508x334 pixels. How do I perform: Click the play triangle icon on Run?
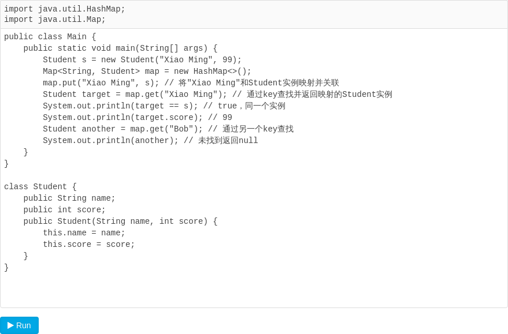pyautogui.click(x=12, y=325)
